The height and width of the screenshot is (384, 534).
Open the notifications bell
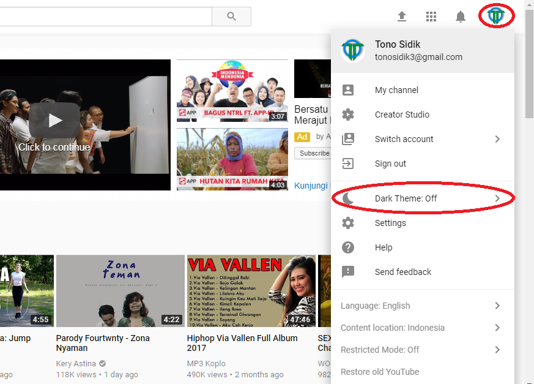point(461,17)
